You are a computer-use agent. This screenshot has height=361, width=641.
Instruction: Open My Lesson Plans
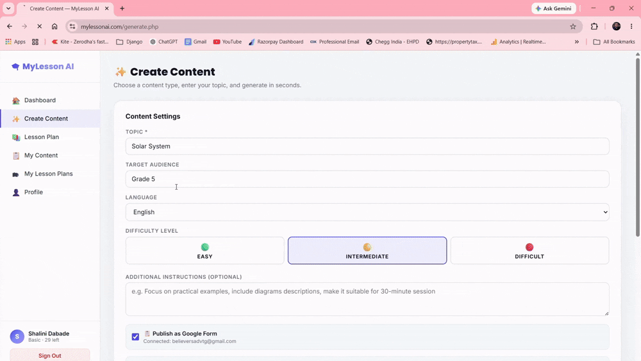click(50, 174)
